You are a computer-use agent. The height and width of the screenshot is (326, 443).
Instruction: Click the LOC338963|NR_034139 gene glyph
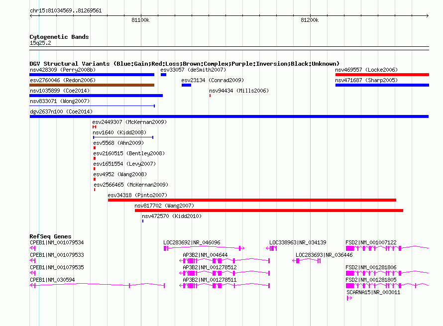click(271, 248)
